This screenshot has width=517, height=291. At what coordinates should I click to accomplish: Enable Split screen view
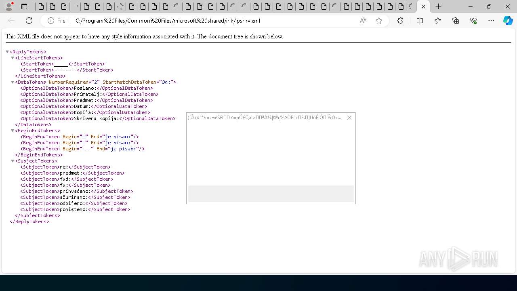[420, 21]
